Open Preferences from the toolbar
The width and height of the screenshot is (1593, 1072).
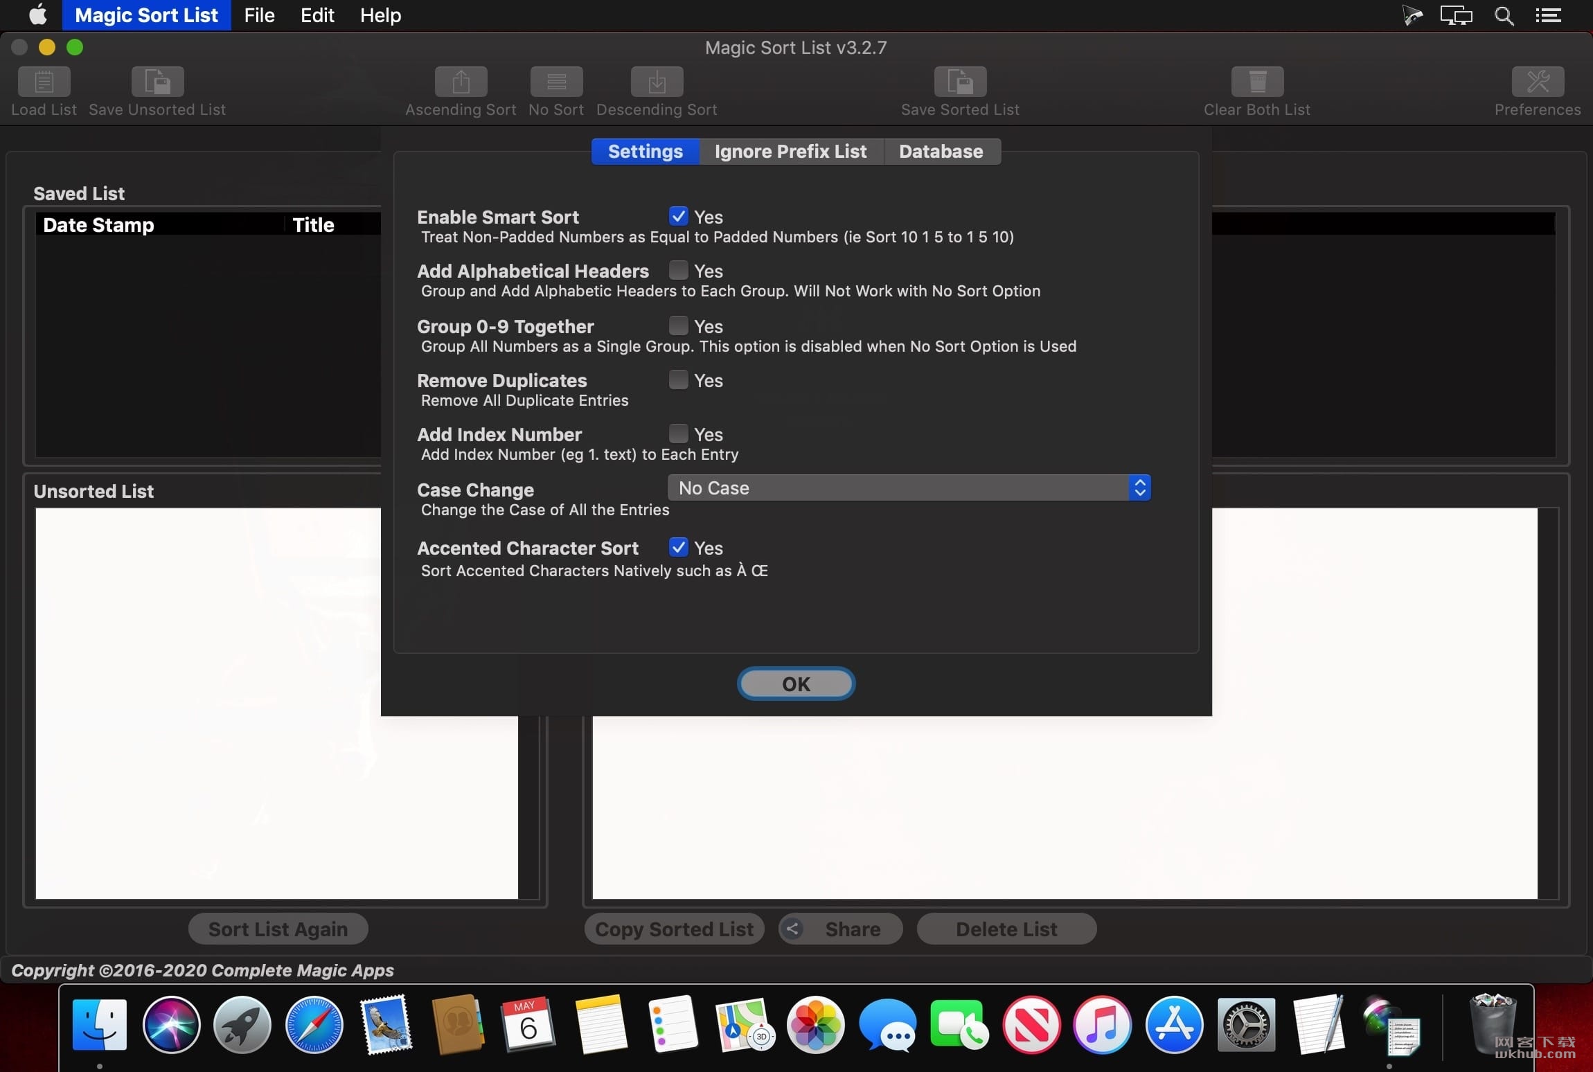tap(1538, 82)
